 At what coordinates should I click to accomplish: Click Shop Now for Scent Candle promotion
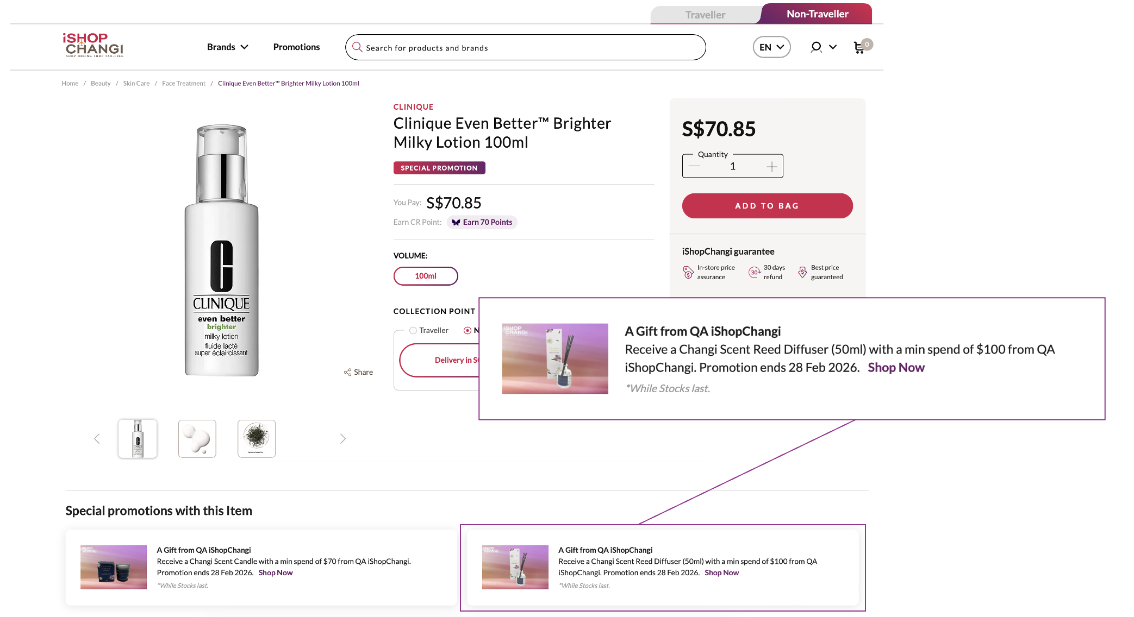coord(275,572)
